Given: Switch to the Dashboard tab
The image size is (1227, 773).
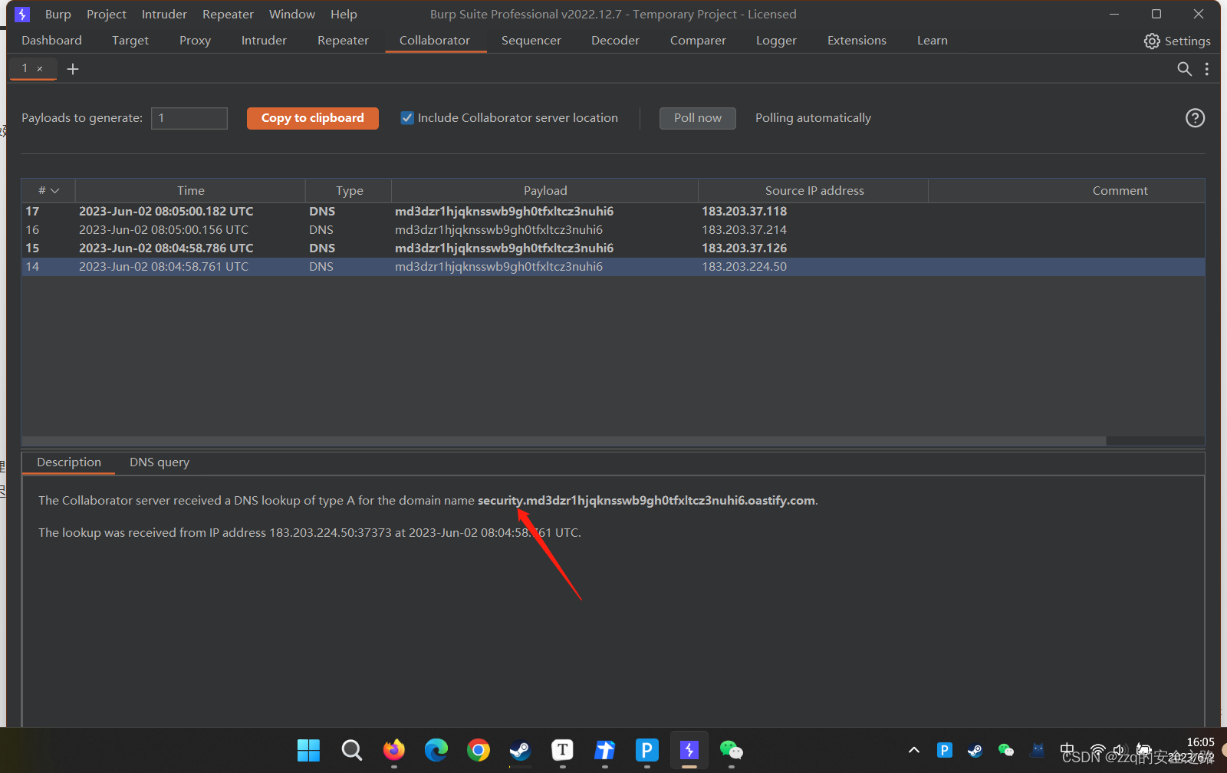Looking at the screenshot, I should 51,41.
